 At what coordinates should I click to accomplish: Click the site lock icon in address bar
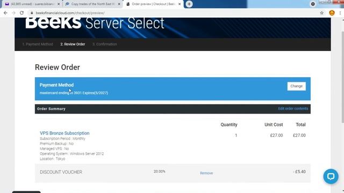coord(32,13)
